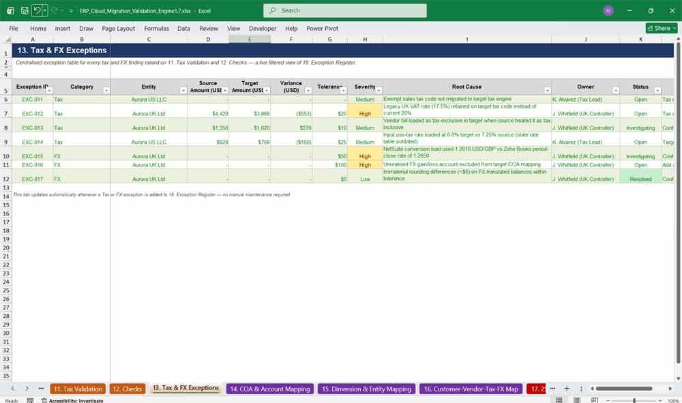
Task: Open the Owner filter dropdown
Action: click(615, 91)
